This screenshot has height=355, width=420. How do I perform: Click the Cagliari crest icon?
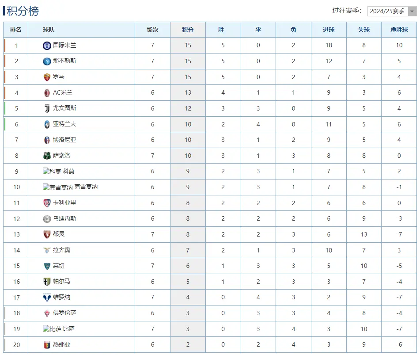tap(46, 203)
